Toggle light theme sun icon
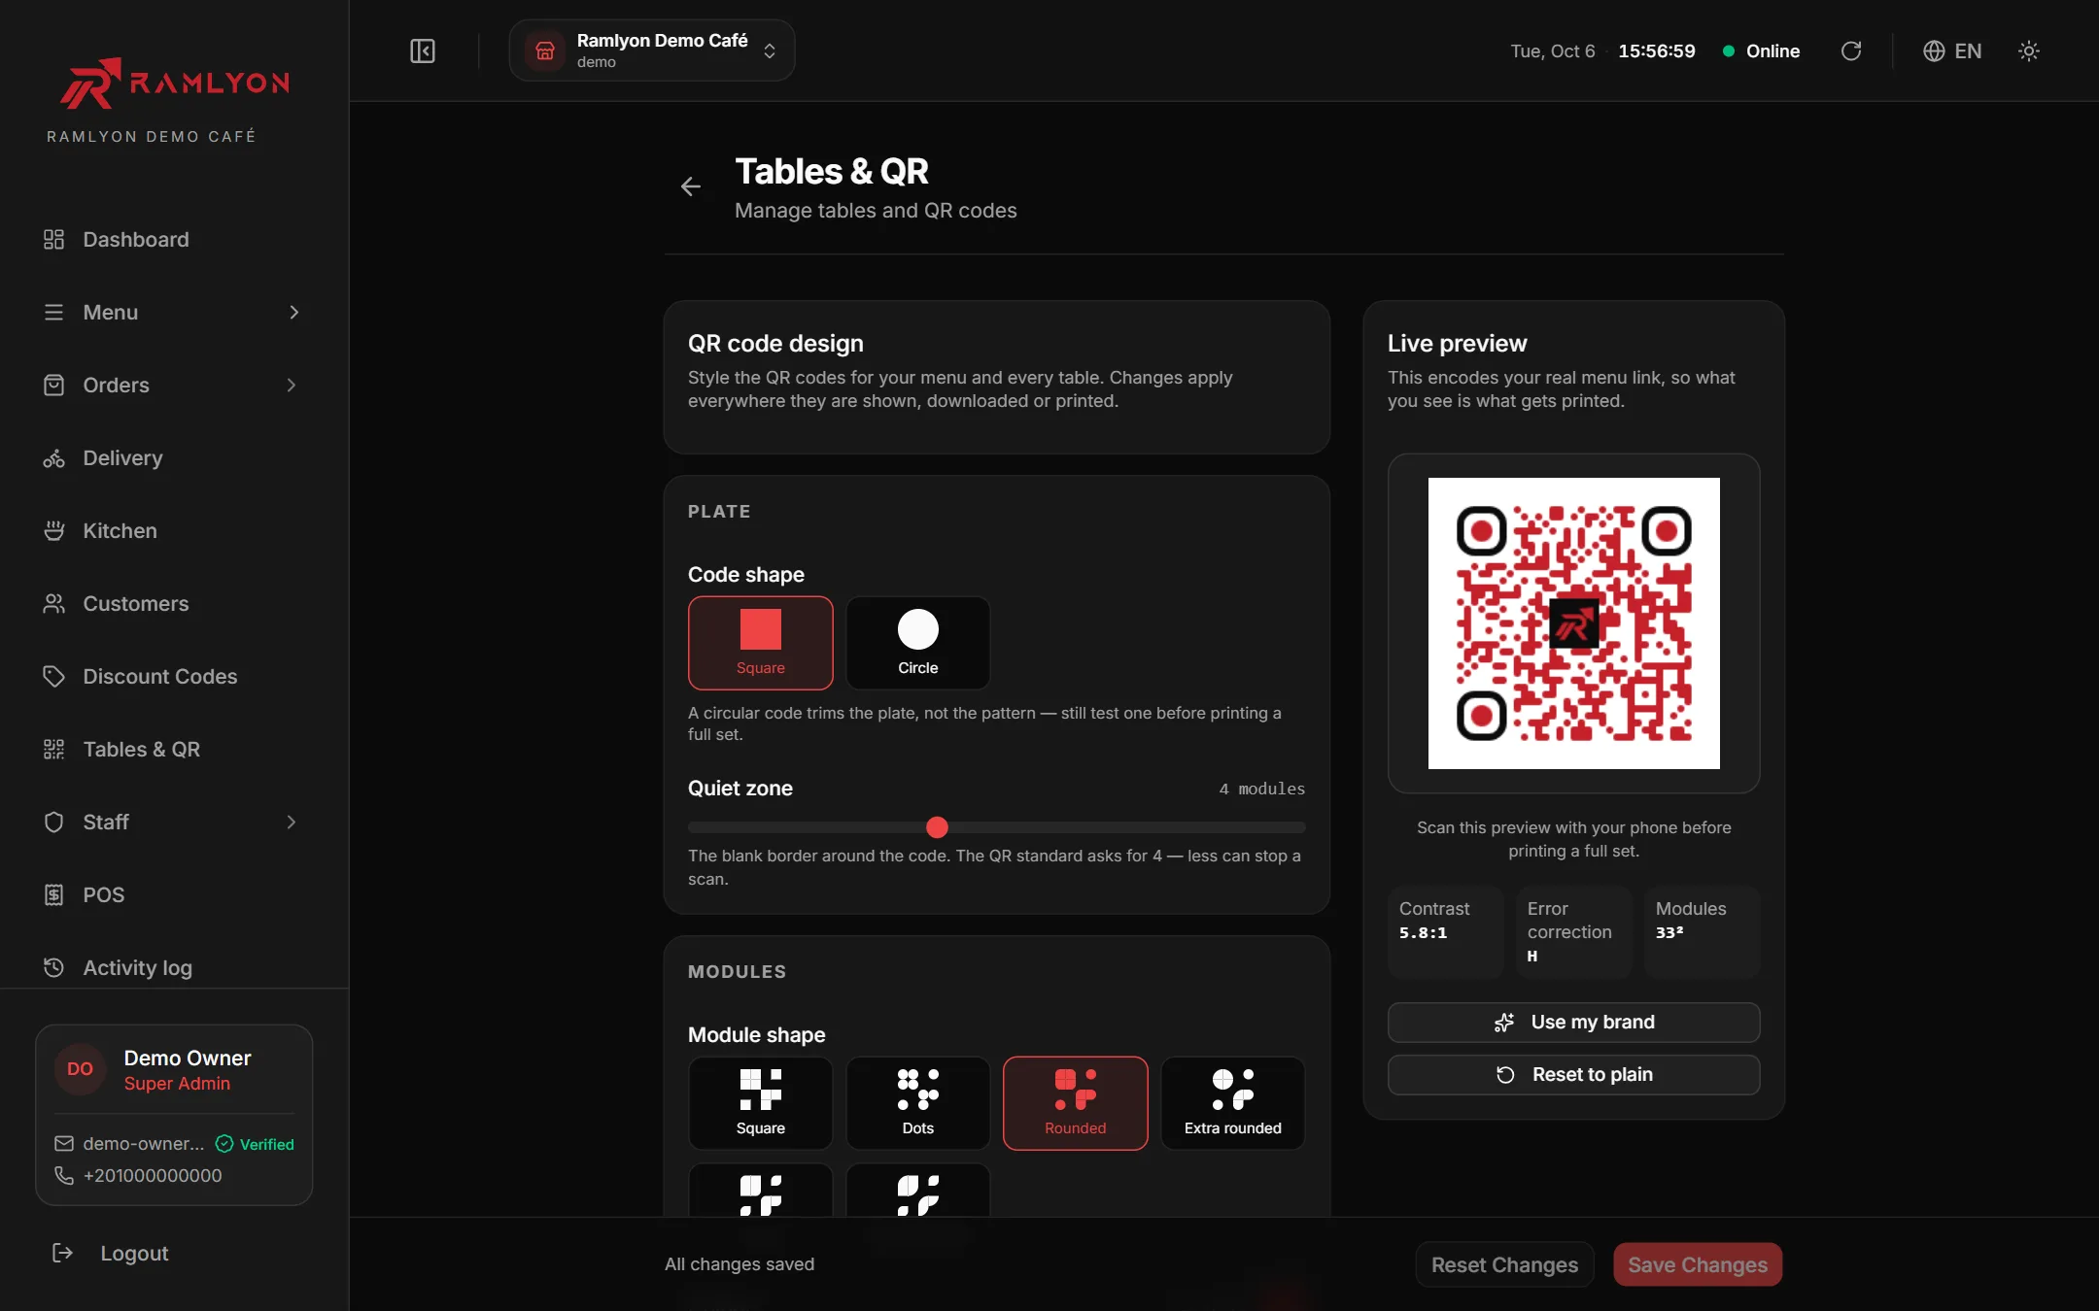Viewport: 2099px width, 1311px height. click(x=2028, y=50)
